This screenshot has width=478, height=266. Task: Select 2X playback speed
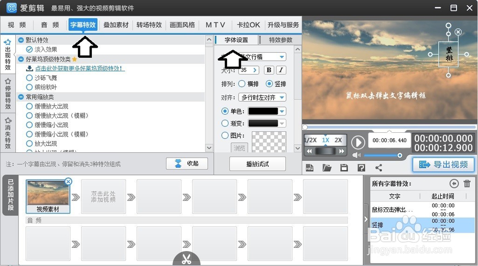click(338, 140)
